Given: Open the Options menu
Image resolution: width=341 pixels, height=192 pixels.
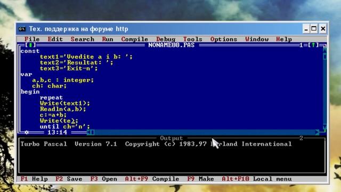Looking at the screenshot, I should pos(224,39).
